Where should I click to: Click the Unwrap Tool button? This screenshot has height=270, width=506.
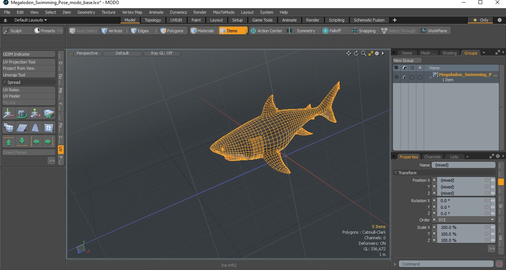tap(29, 75)
